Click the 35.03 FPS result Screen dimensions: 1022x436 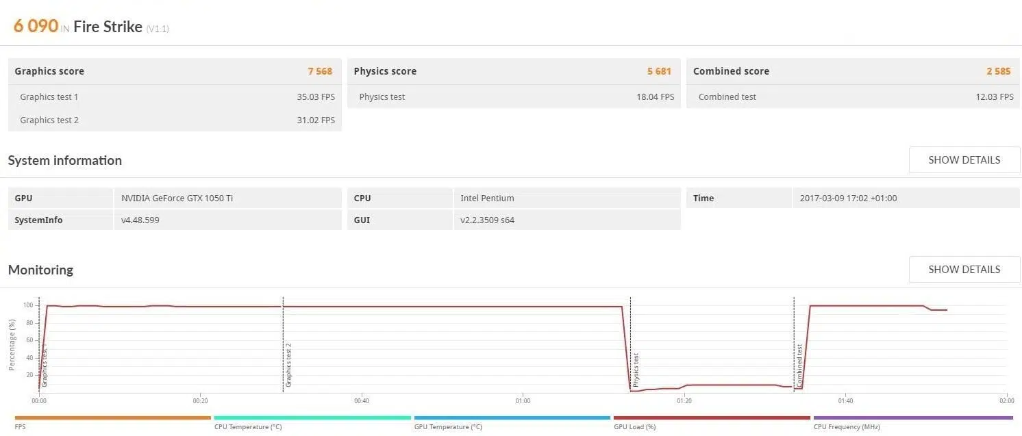coord(316,97)
